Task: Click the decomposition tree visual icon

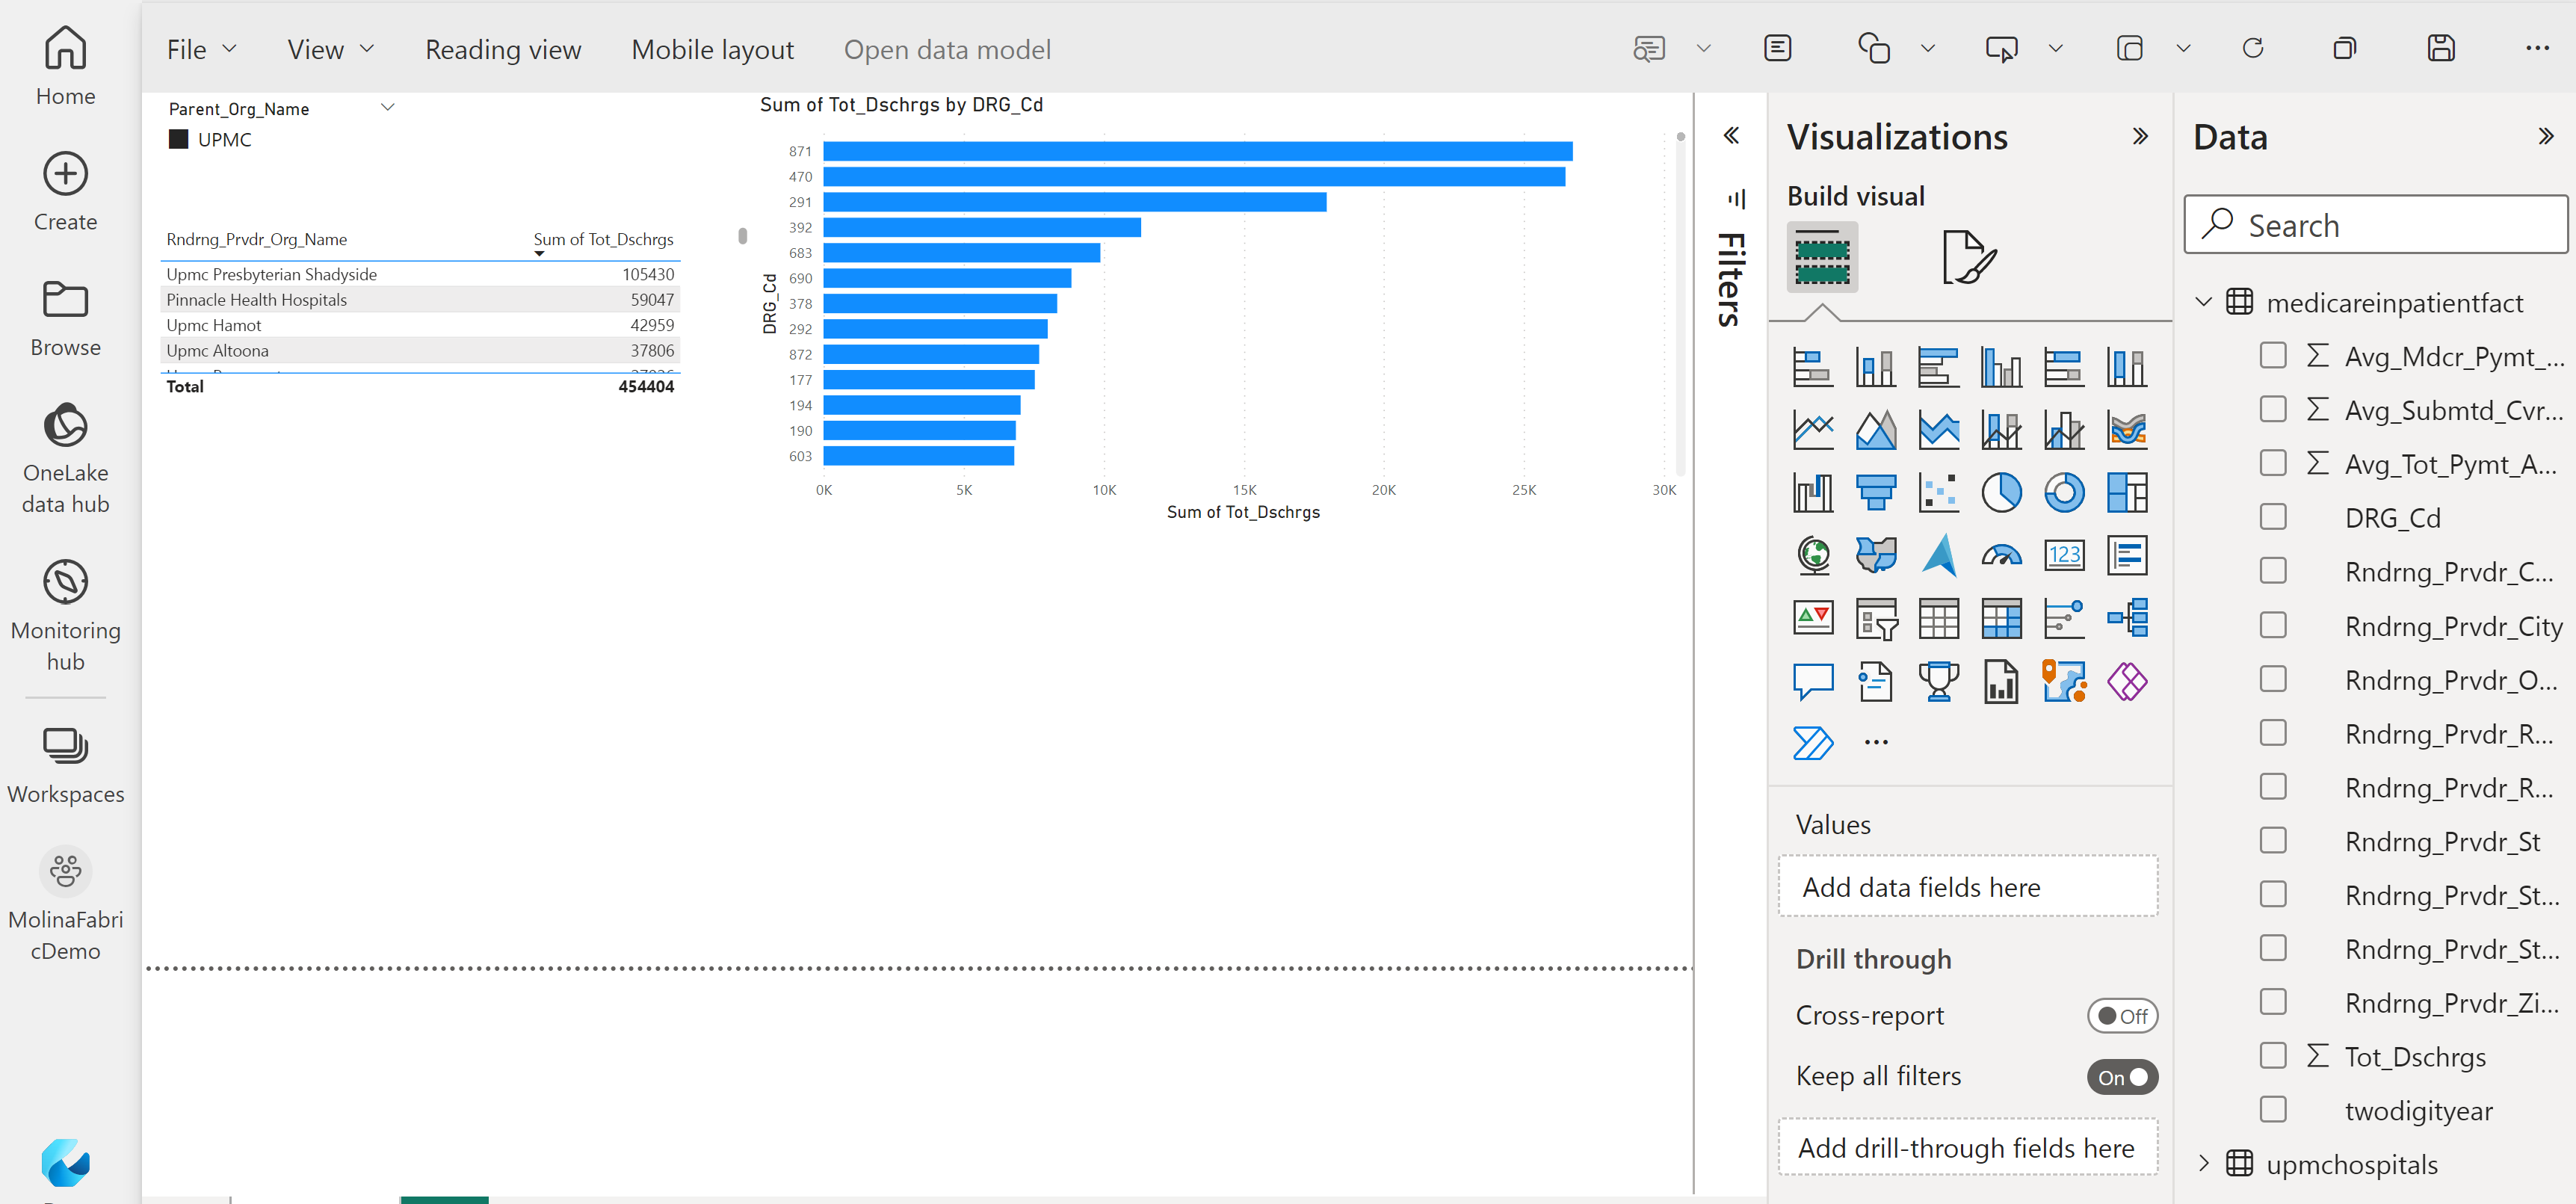Action: pyautogui.click(x=2127, y=619)
